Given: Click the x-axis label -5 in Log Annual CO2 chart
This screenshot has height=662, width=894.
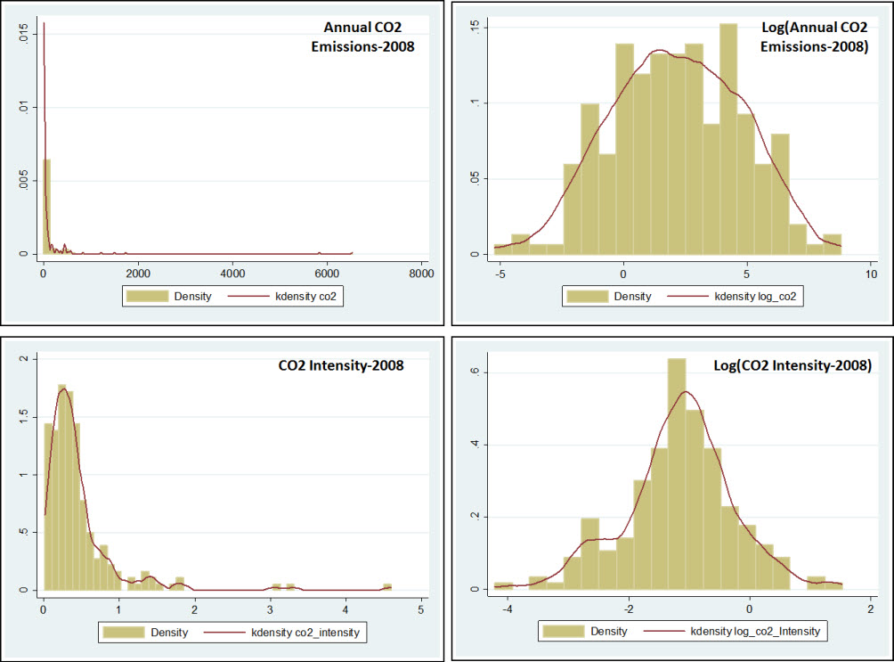Looking at the screenshot, I should 500,274.
